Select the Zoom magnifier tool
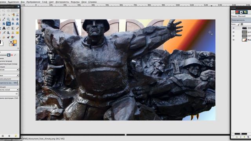This screenshot has height=141, width=251. coord(8,19)
